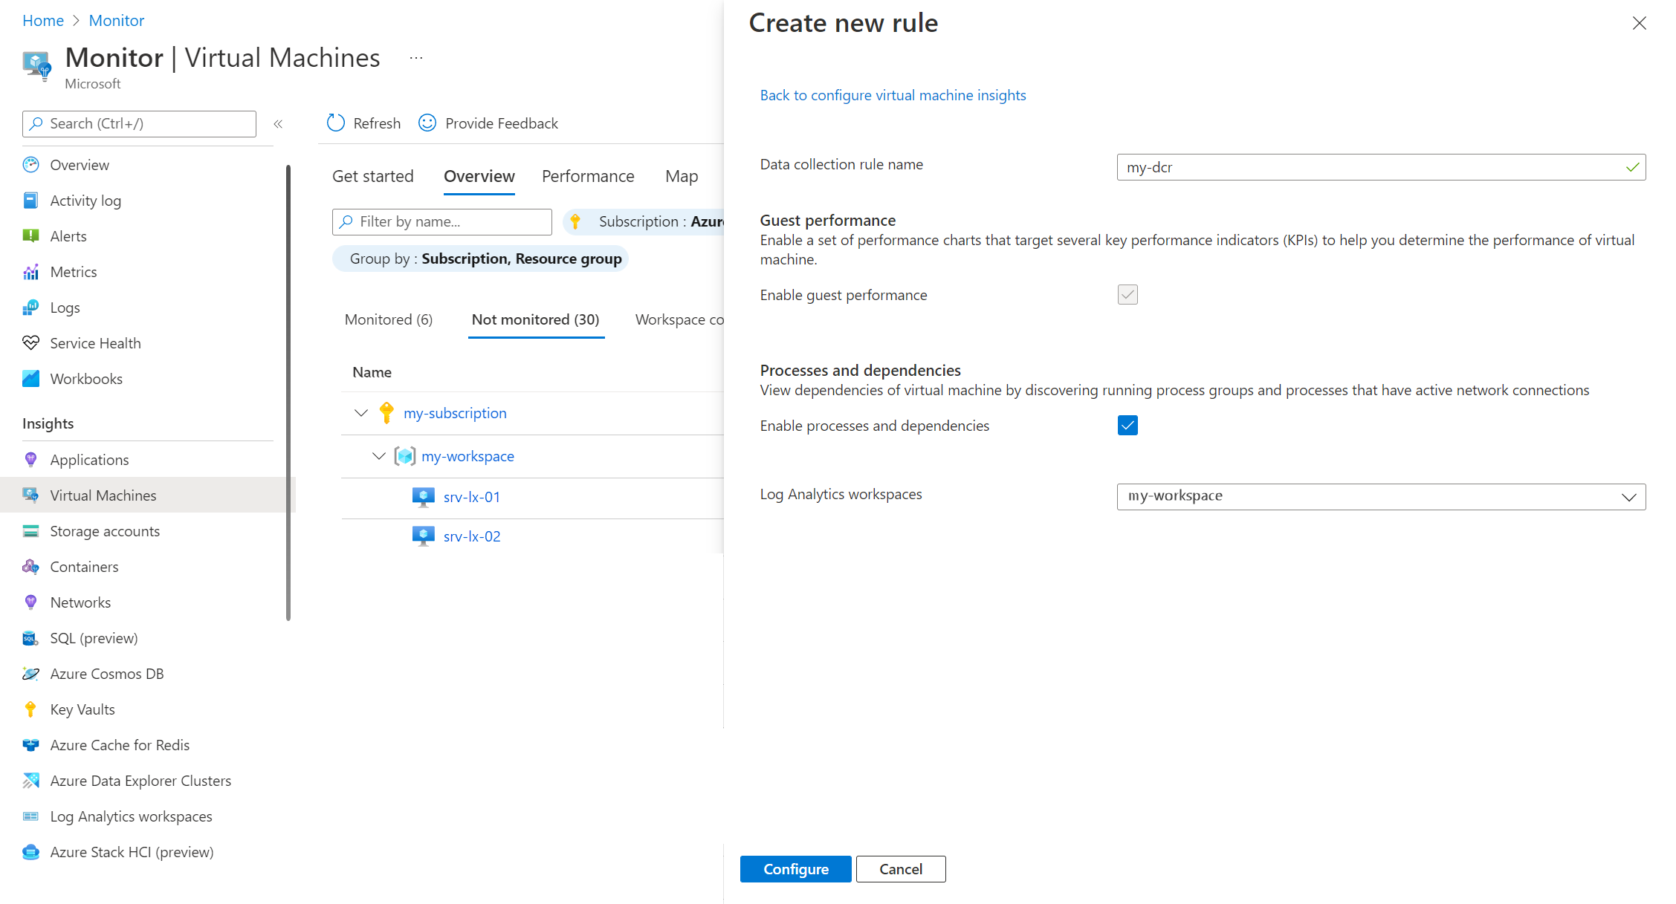Open the Log Analytics workspaces dropdown
The height and width of the screenshot is (904, 1676).
coord(1380,497)
